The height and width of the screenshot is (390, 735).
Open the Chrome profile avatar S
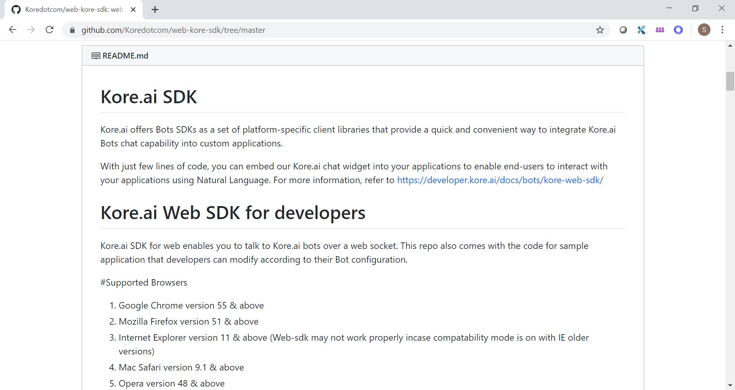pyautogui.click(x=704, y=30)
